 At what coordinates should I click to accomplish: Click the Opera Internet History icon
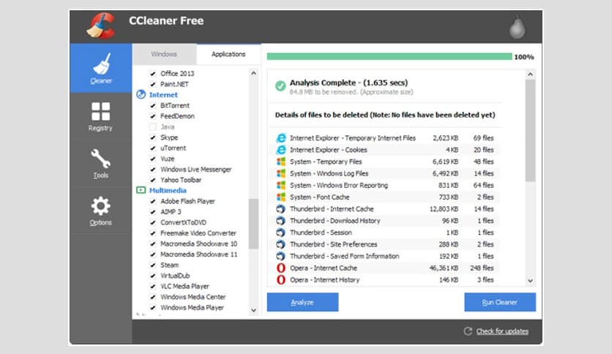point(281,279)
